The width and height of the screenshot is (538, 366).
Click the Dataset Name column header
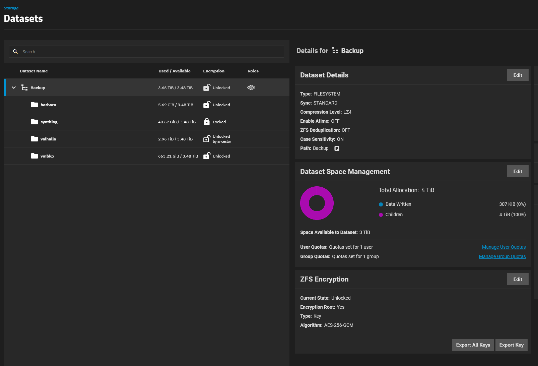coord(34,71)
